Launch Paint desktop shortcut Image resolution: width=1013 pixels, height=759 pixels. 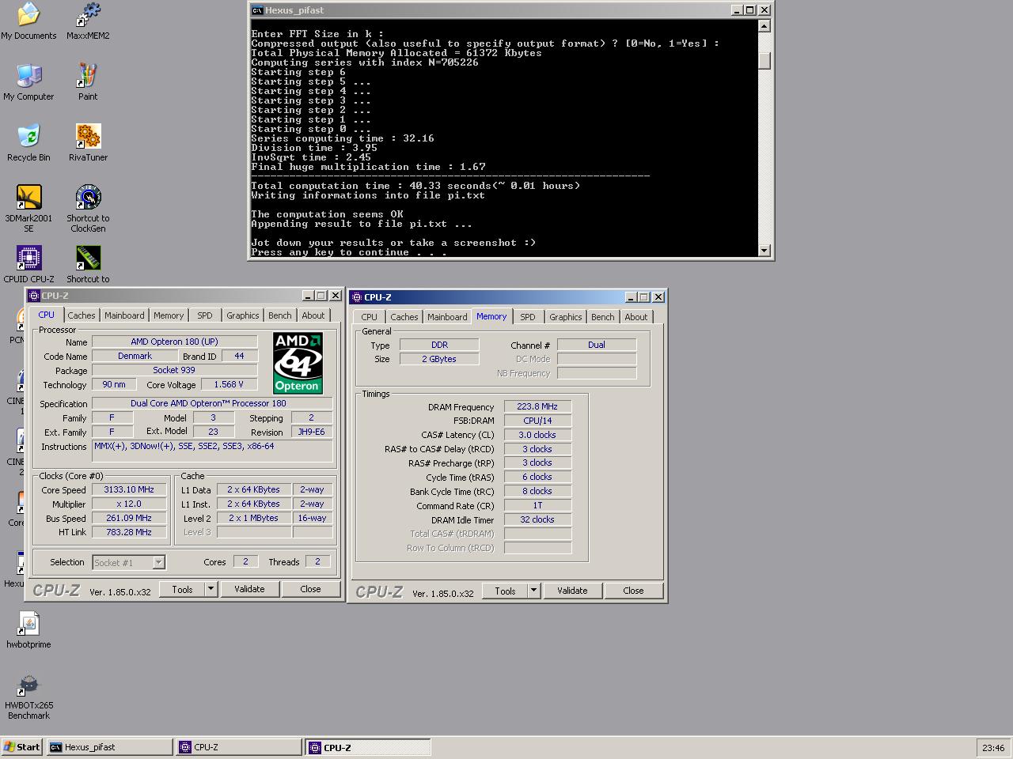[x=88, y=81]
